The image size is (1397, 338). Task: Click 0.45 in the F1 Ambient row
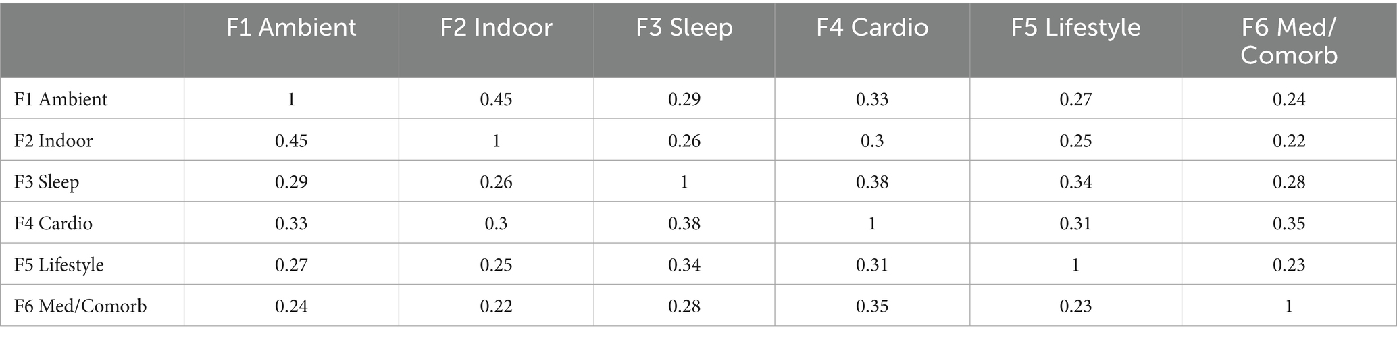click(496, 99)
